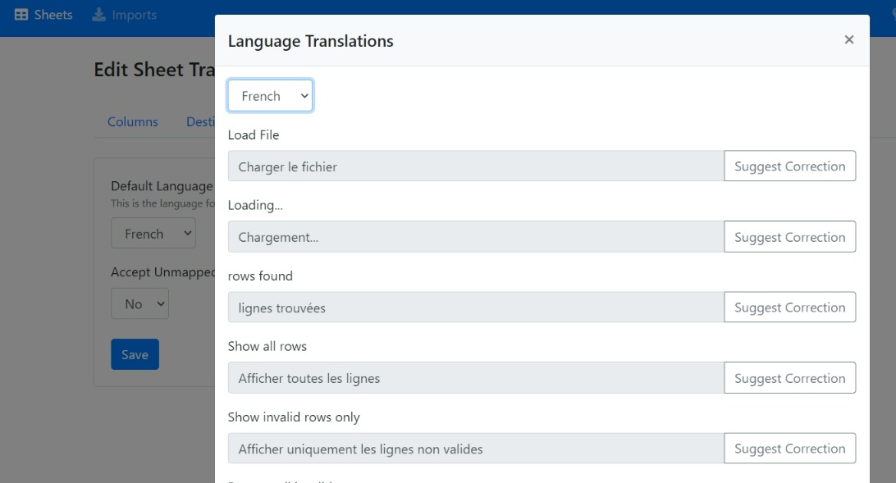
Task: Click the Afficher toutes les lignes field
Action: click(476, 378)
